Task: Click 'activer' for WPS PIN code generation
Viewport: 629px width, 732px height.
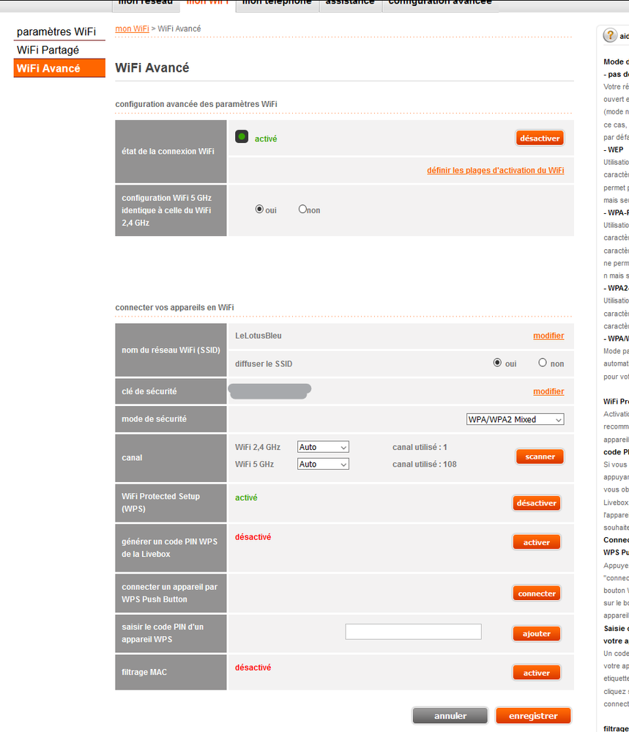Action: point(537,542)
